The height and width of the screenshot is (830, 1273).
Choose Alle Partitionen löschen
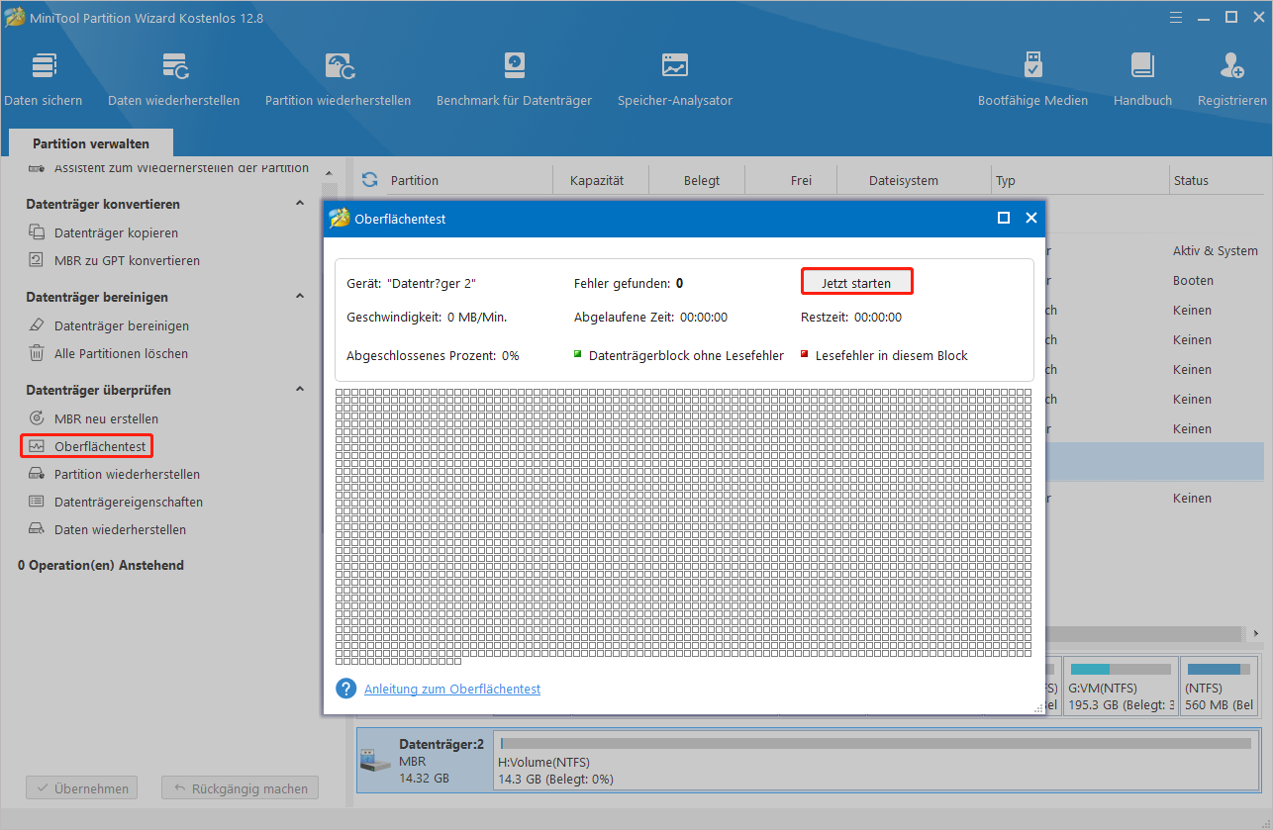click(x=121, y=353)
